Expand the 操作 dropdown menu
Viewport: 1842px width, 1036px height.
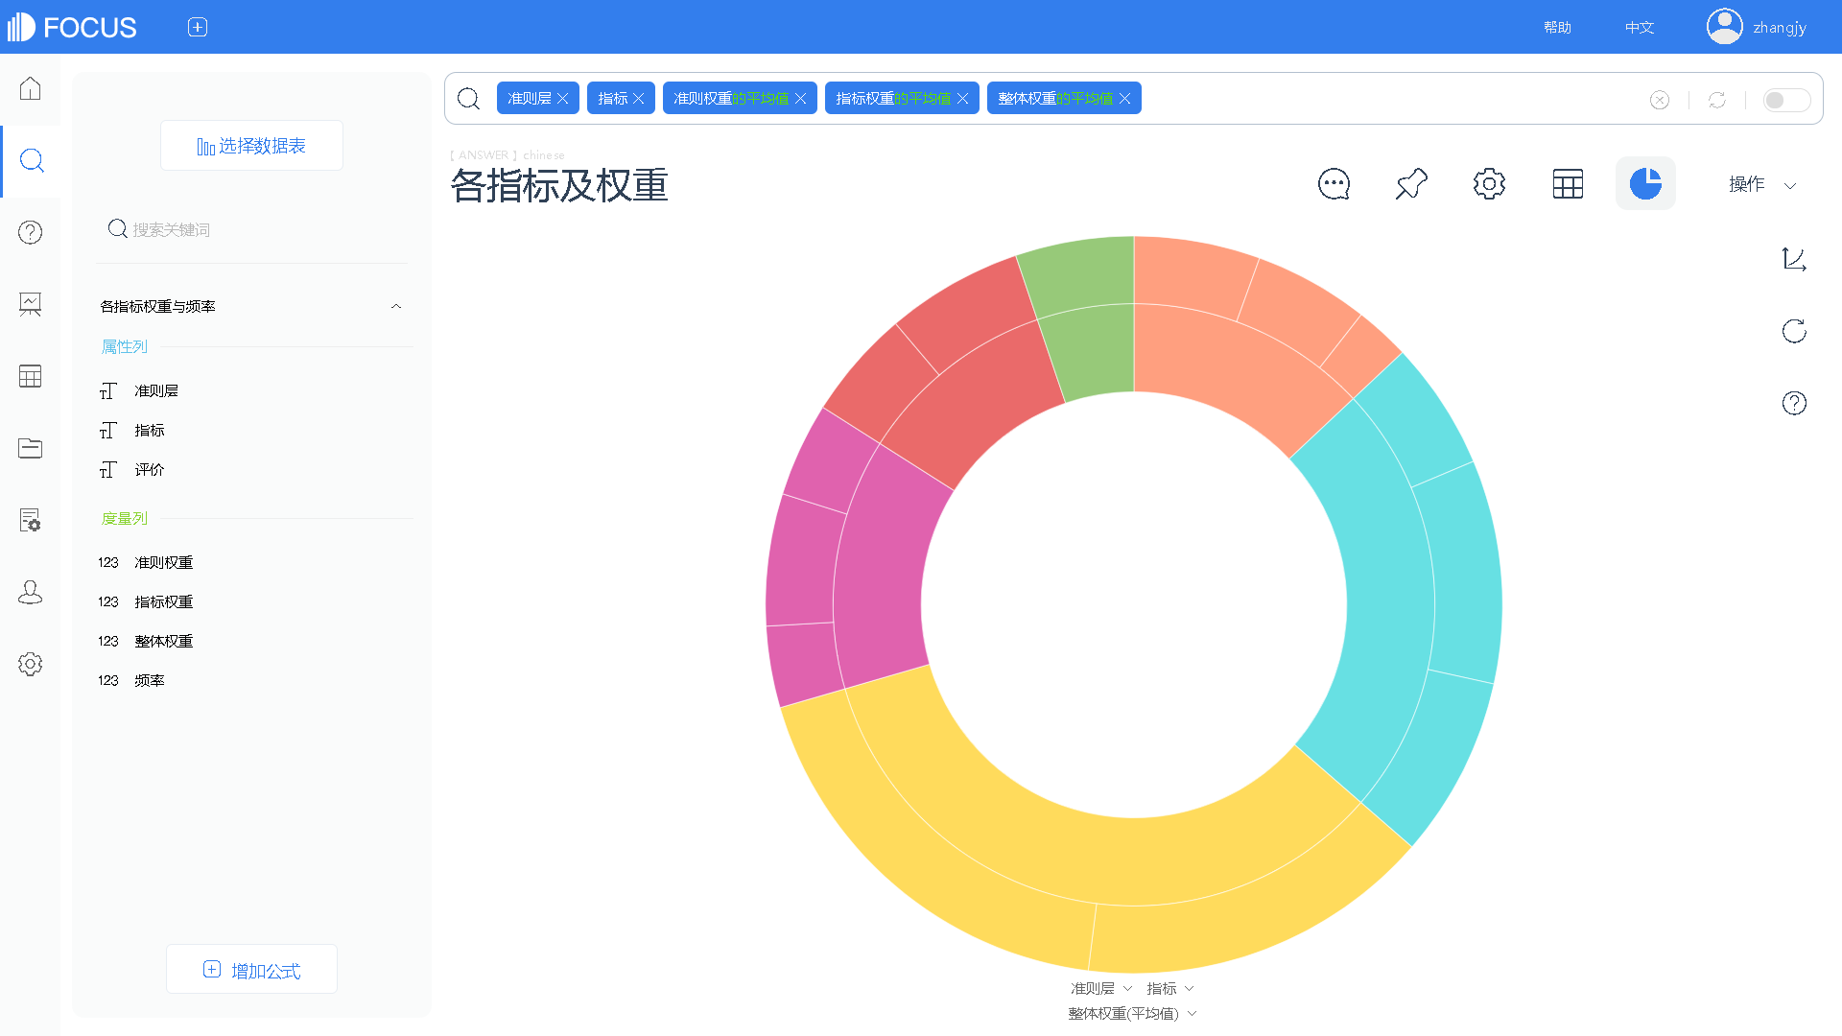(x=1761, y=184)
